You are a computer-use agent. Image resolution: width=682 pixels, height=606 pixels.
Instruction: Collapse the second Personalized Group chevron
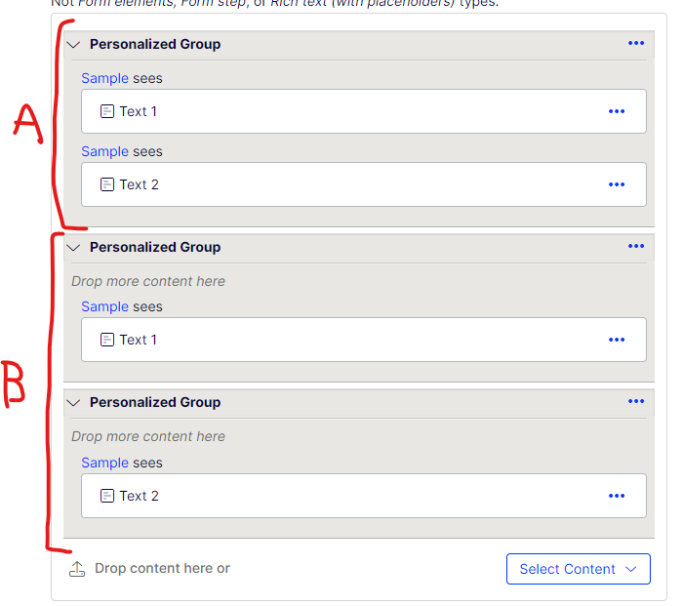tap(74, 248)
